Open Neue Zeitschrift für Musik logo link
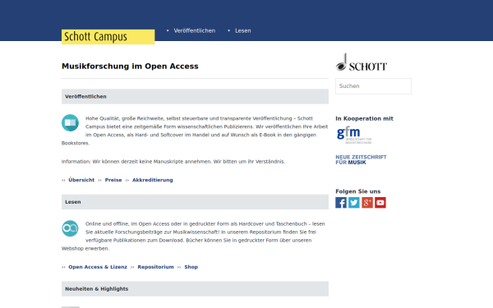The image size is (493, 308). pyautogui.click(x=361, y=159)
